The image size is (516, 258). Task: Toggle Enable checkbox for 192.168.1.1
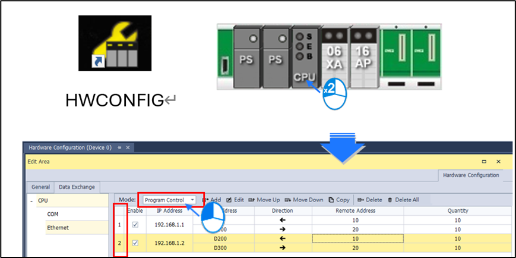coord(135,225)
